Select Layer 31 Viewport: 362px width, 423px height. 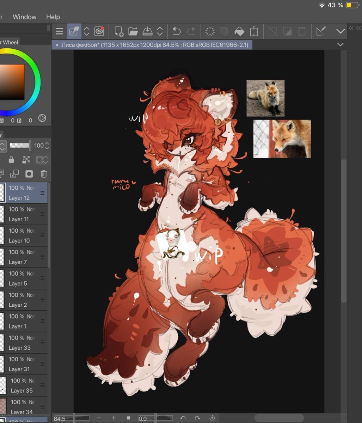(x=24, y=364)
